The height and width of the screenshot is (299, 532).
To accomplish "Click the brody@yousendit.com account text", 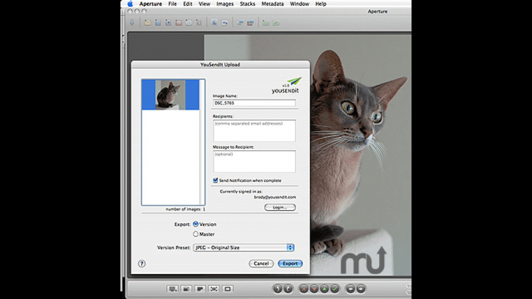I will click(x=275, y=197).
